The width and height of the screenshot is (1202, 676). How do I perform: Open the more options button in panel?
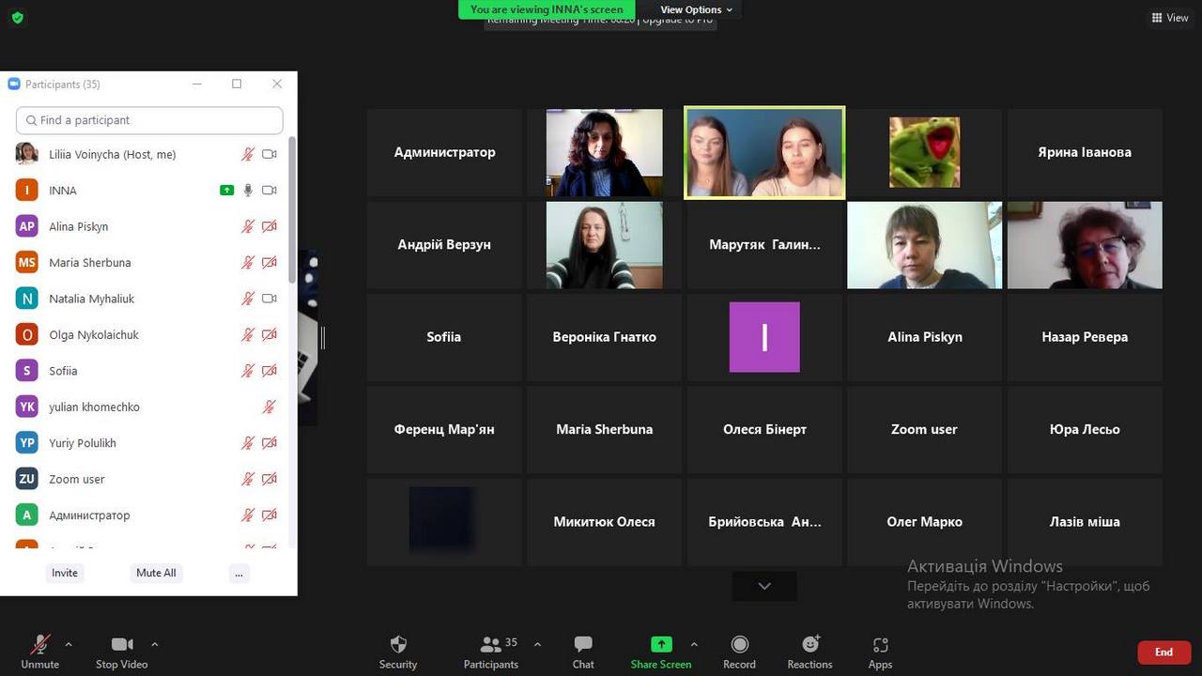(x=239, y=573)
